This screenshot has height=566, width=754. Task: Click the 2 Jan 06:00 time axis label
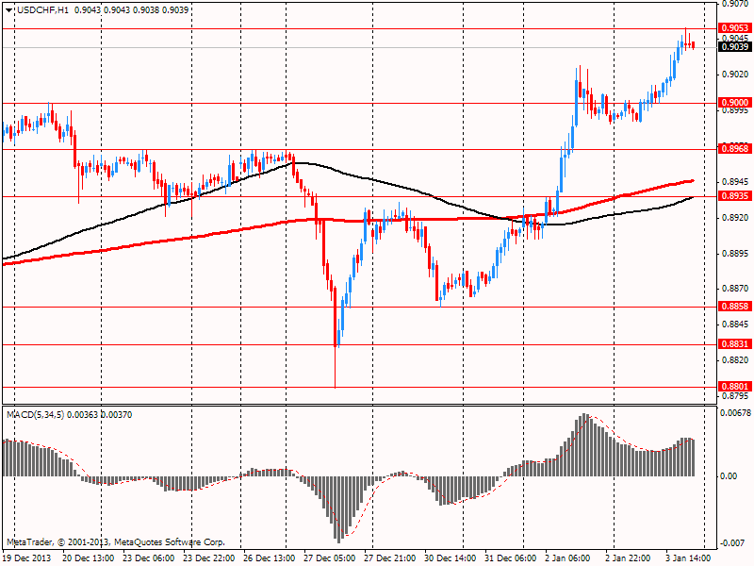(x=568, y=558)
